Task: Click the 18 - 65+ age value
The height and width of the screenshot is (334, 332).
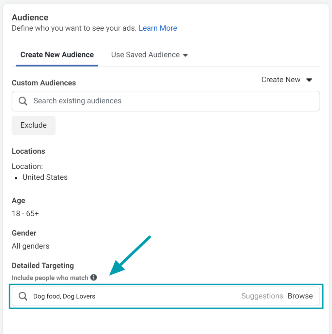Action: (x=25, y=213)
